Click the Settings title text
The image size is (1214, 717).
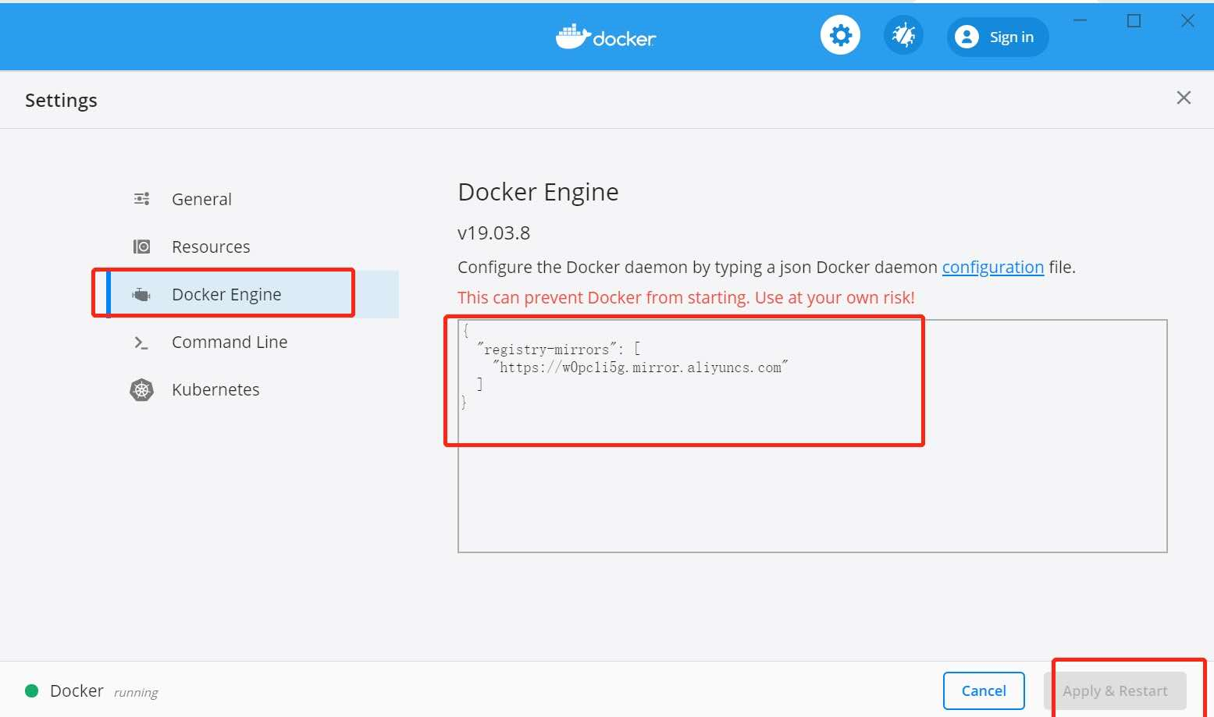click(x=61, y=100)
